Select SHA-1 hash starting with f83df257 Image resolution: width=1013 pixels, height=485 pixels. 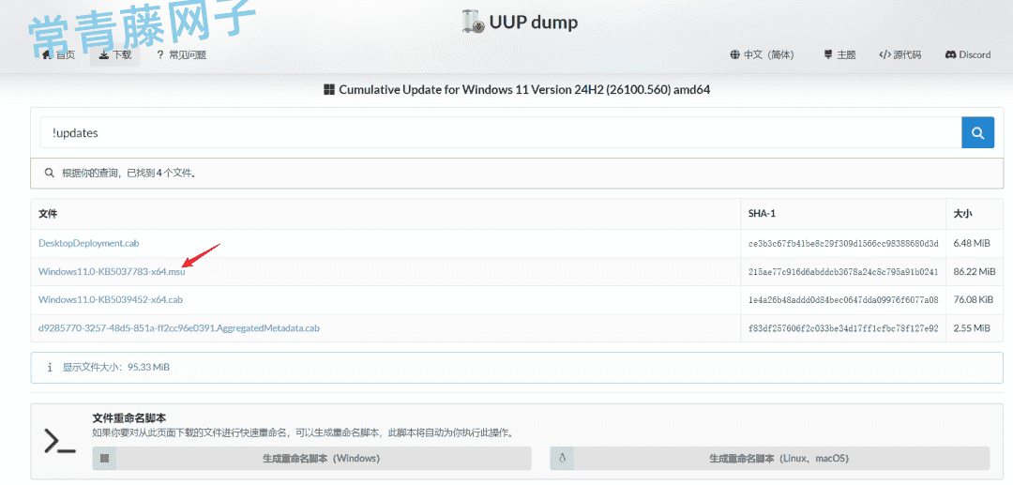point(843,328)
